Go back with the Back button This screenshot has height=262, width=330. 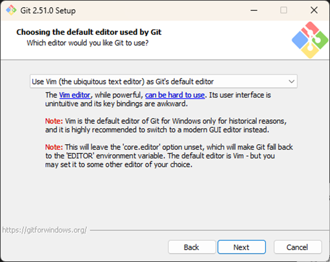[191, 247]
